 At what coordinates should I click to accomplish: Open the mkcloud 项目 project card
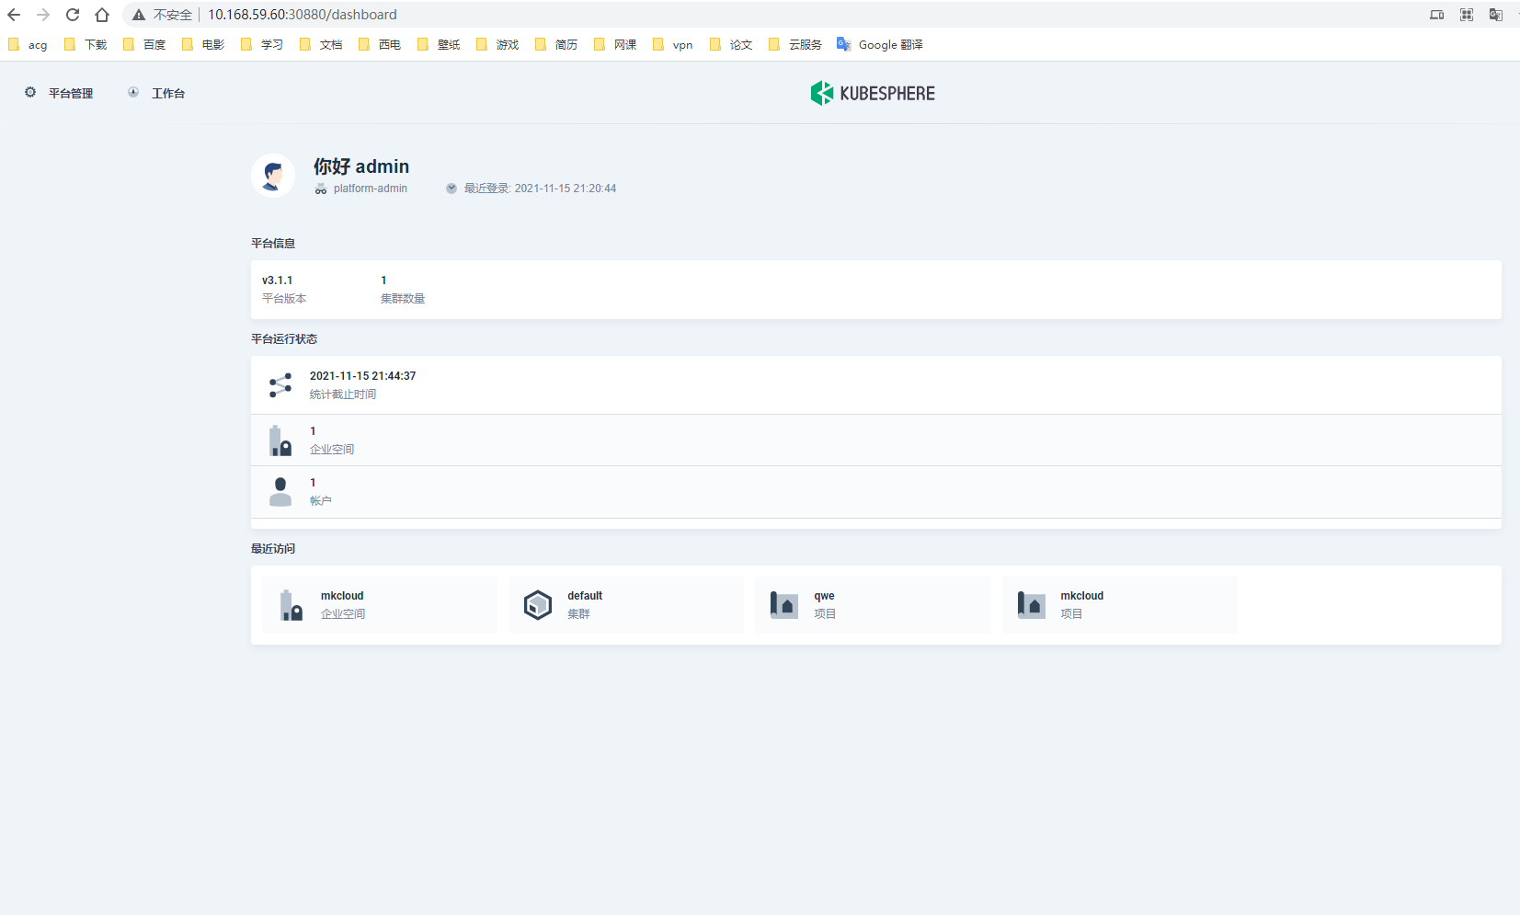(x=1119, y=605)
